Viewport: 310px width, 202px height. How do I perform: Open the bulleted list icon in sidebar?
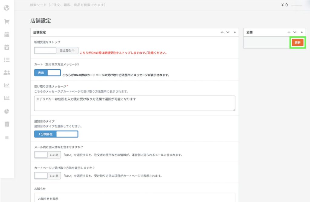tap(7, 60)
